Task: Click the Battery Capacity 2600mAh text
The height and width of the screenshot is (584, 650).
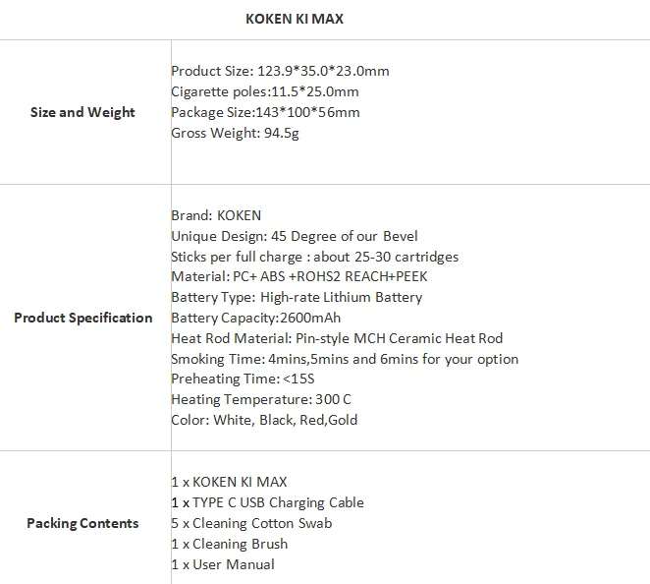Action: click(x=256, y=318)
